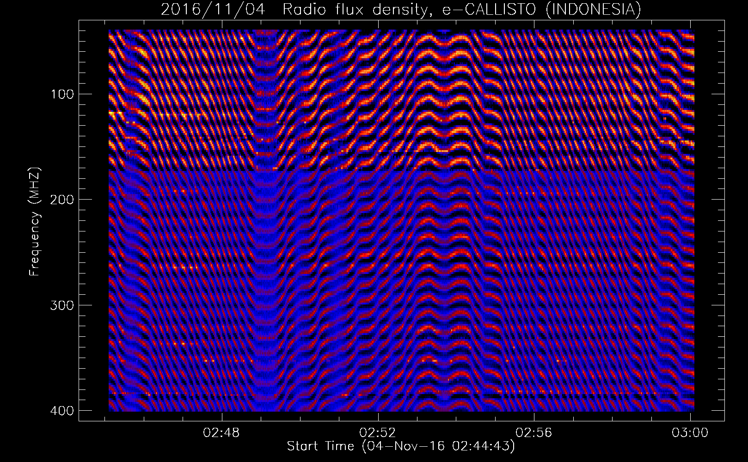Select the 'Frequency (MHZ)' y-axis label

tap(35, 222)
